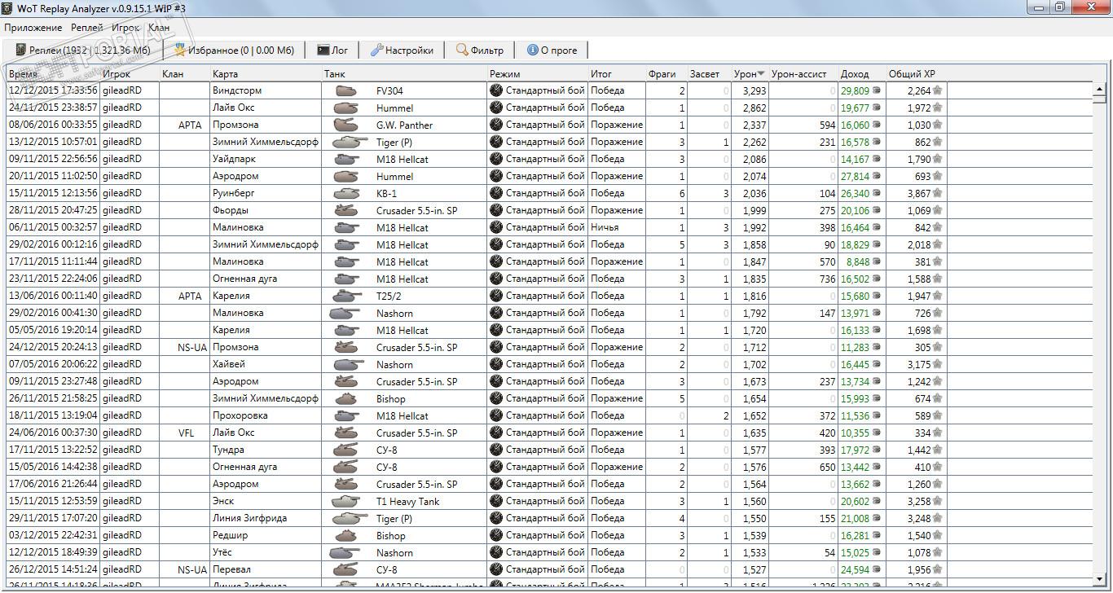
Task: Click the magnifier icon on Фильтр tab
Action: point(462,50)
